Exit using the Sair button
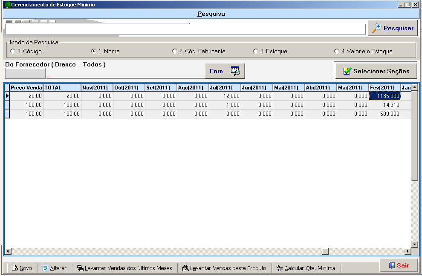Viewport: 422px width, 276px height. [398, 265]
